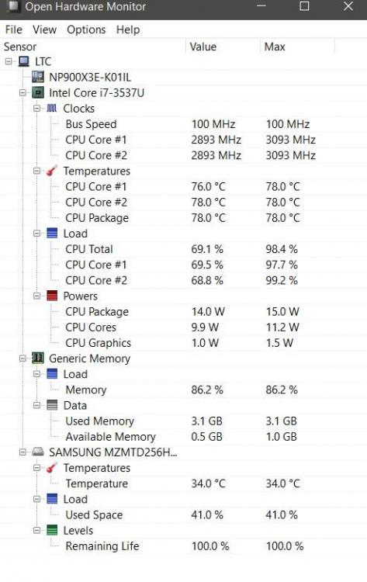Select the Remaining Life sensor row
Viewport: 367px width, 582px height.
(x=183, y=546)
